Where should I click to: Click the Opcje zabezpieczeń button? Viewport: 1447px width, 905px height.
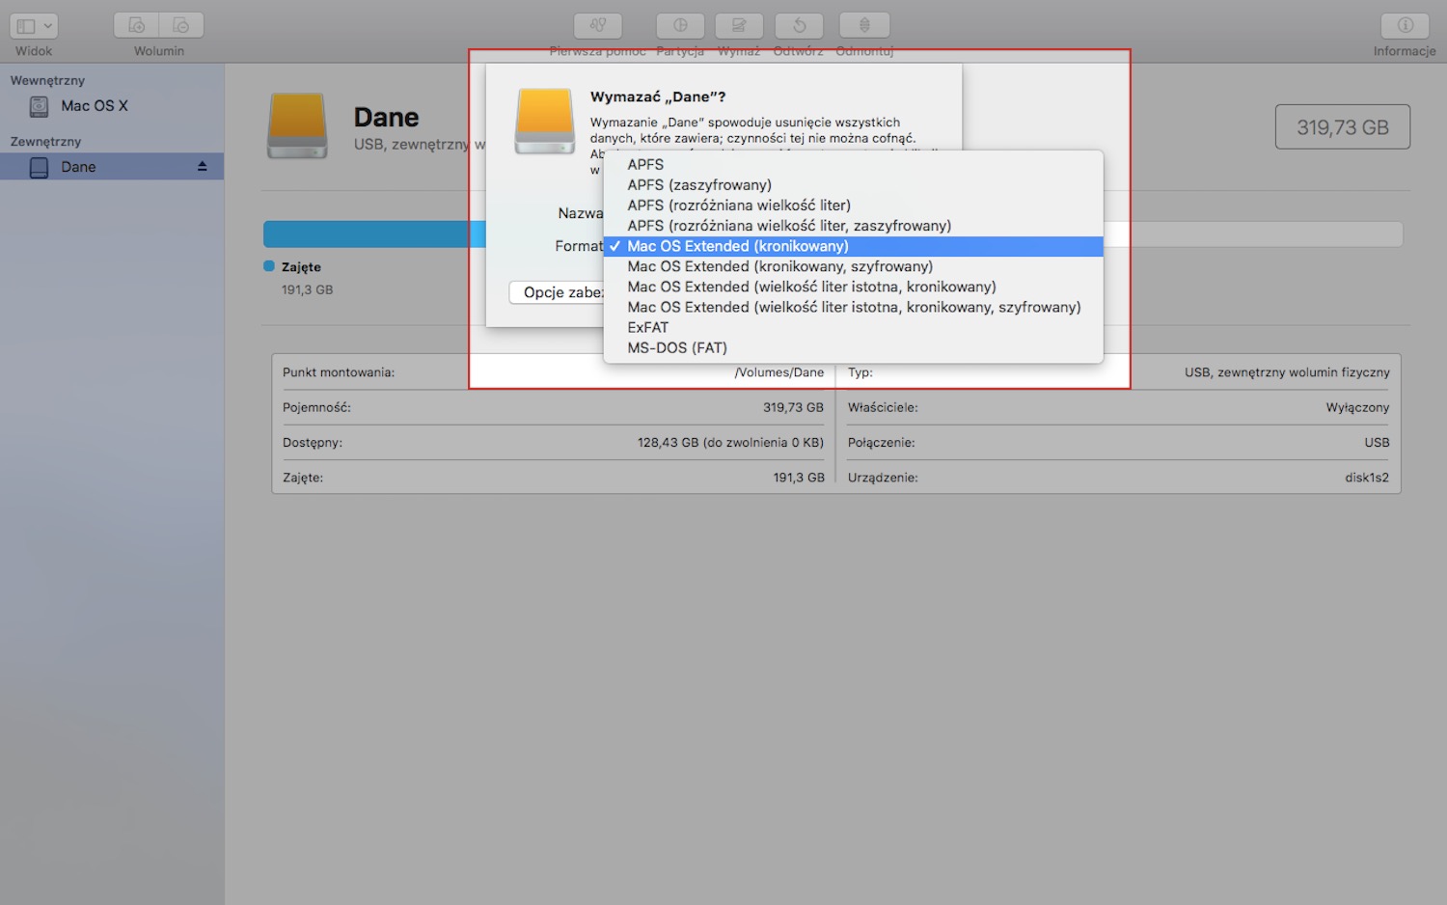557,292
